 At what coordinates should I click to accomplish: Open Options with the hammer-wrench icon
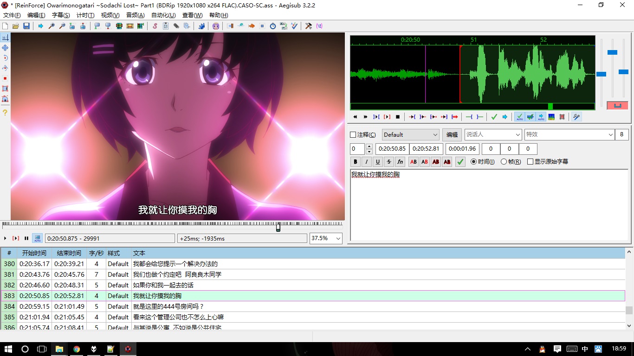tap(308, 26)
